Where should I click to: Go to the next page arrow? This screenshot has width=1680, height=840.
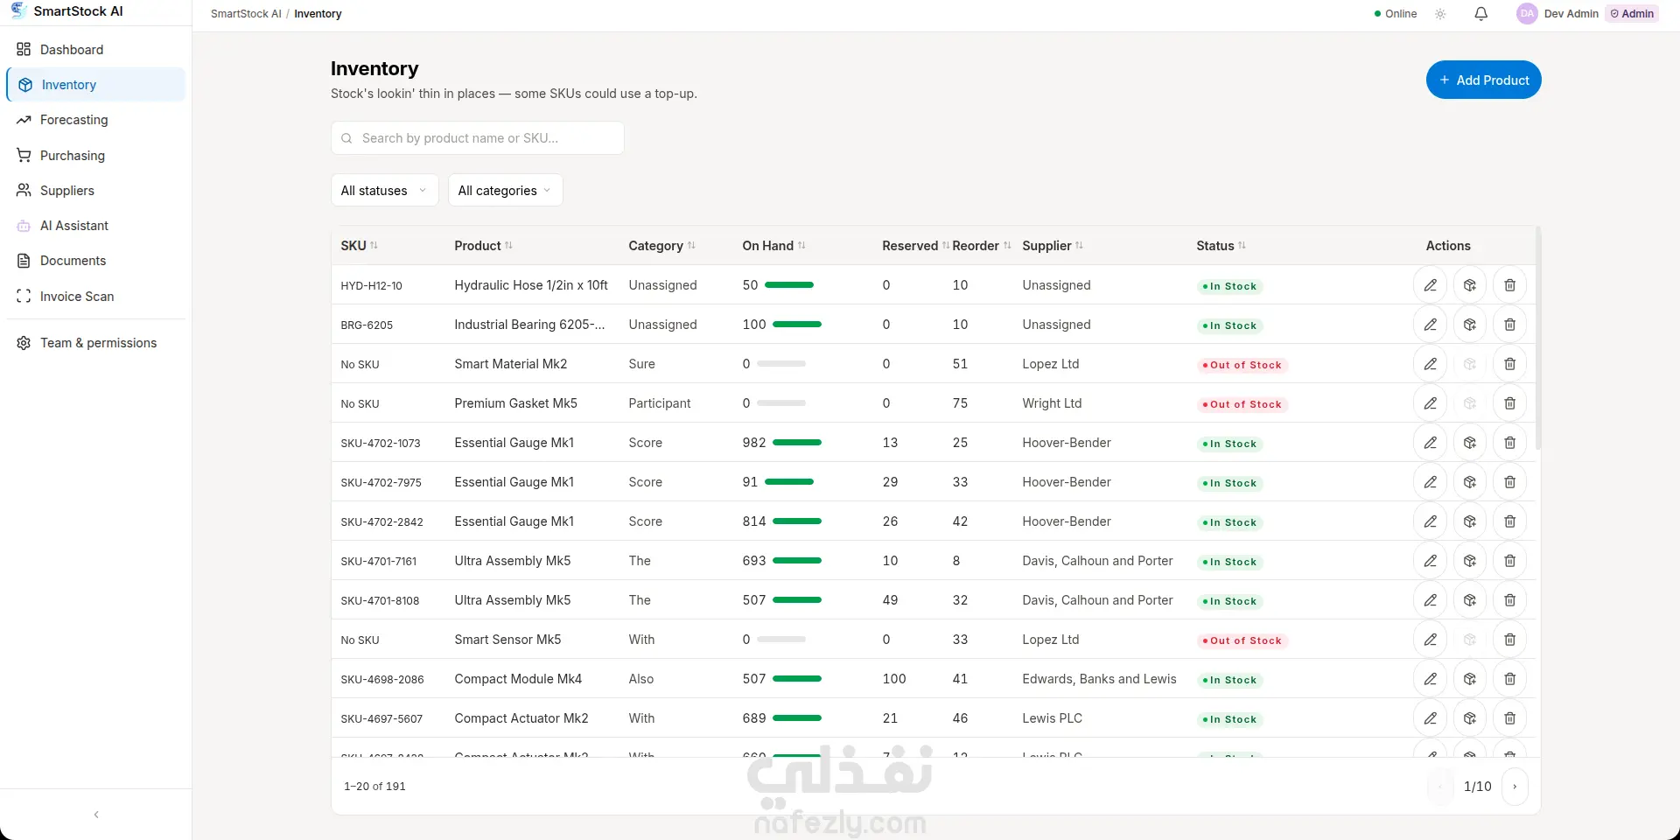tap(1515, 787)
